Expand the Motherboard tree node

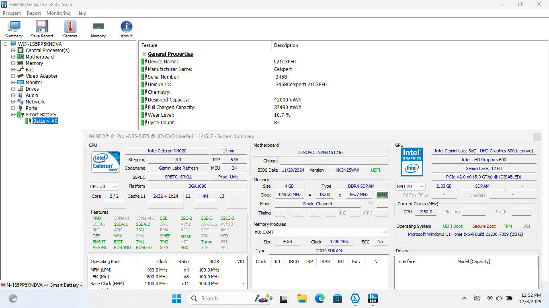[x=13, y=57]
